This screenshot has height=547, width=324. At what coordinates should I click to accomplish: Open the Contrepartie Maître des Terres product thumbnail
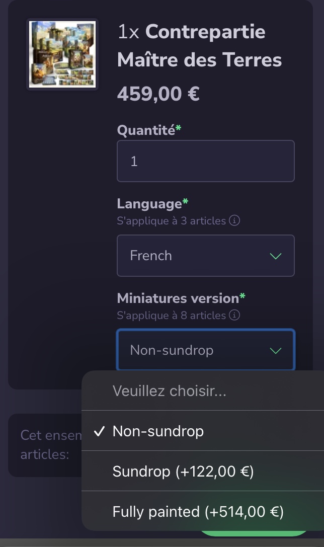[x=62, y=55]
